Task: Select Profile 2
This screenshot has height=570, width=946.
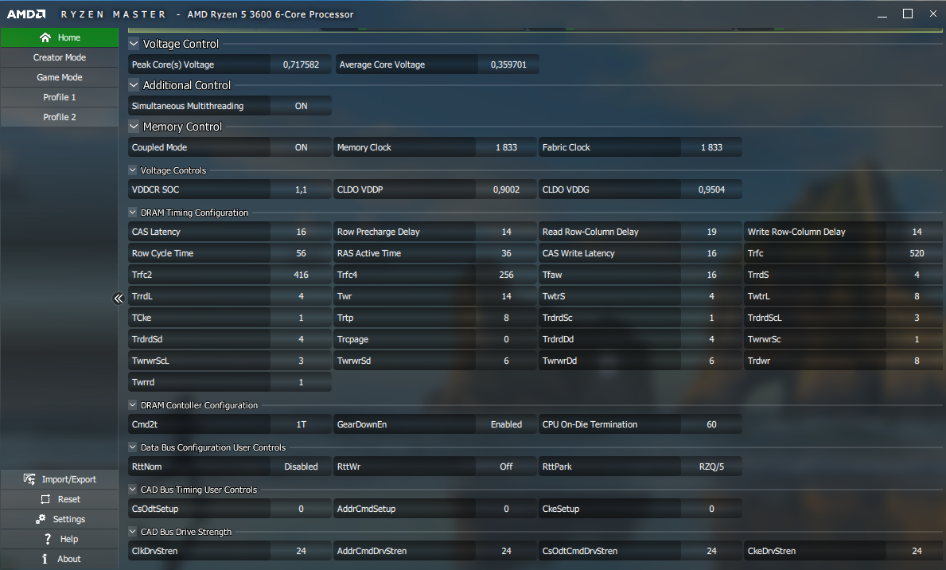Action: (59, 117)
